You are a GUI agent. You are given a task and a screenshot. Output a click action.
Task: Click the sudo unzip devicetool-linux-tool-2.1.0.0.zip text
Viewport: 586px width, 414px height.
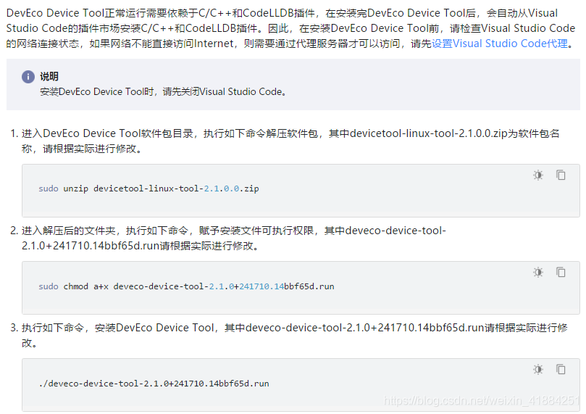[148, 189]
